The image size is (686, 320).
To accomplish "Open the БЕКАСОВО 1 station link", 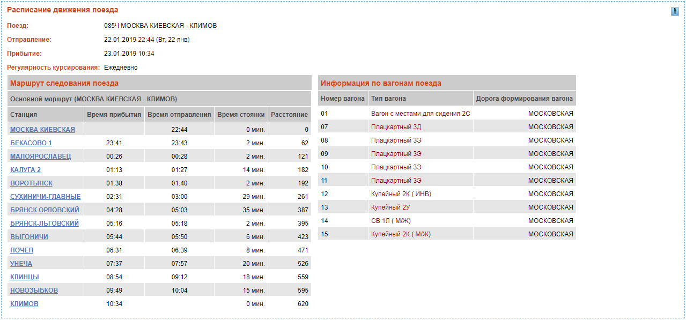I will [31, 143].
